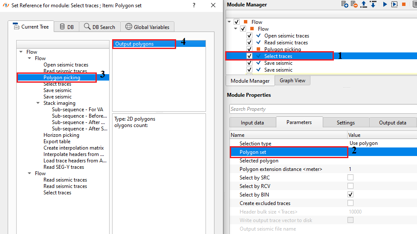Screen dimensions: 417x234
Task: Toggle the Create excluded traces checkbox
Action: pyautogui.click(x=350, y=203)
